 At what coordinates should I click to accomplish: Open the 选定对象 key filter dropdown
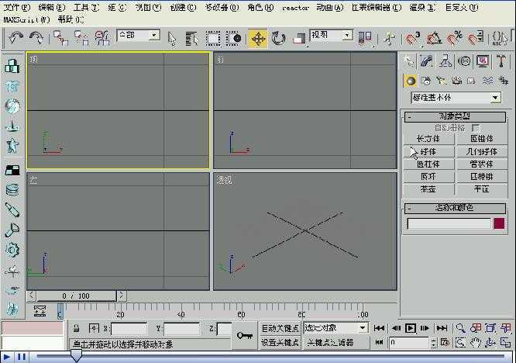click(335, 328)
